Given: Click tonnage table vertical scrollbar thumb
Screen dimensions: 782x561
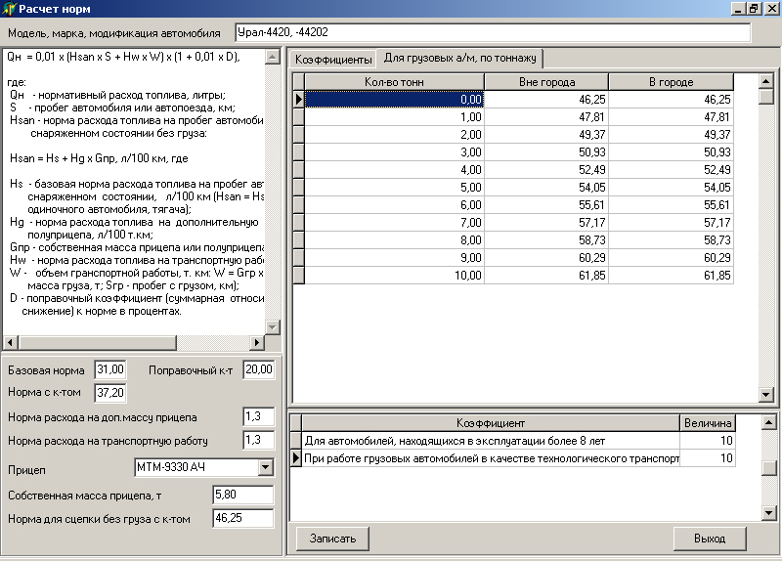Looking at the screenshot, I should tap(766, 96).
